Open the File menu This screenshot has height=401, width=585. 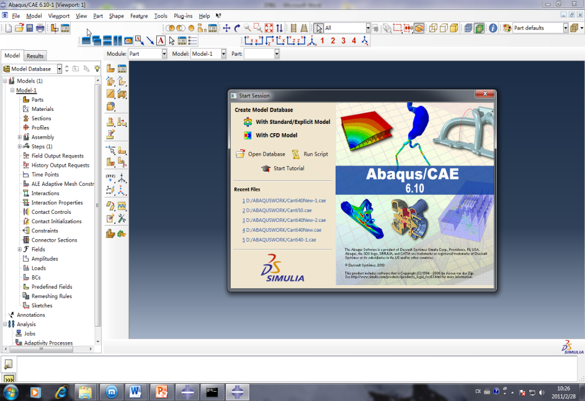pos(16,16)
